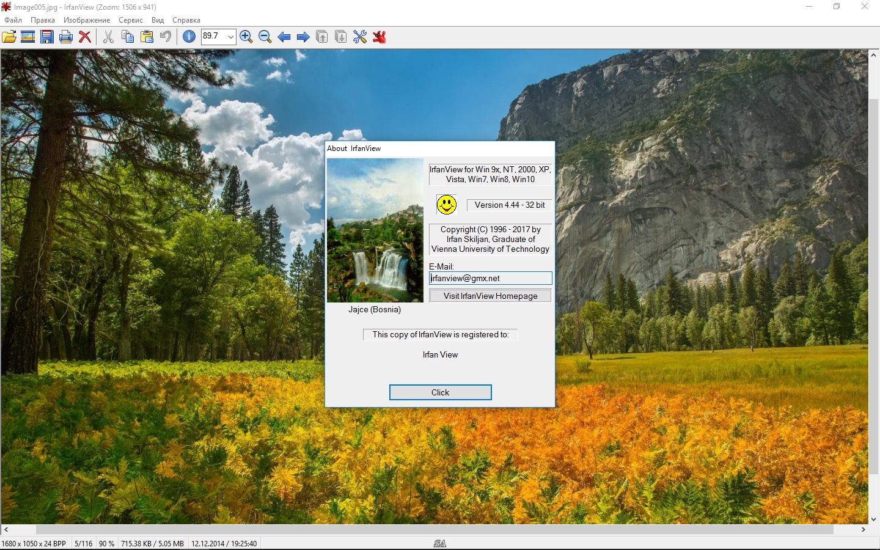The image size is (880, 550).
Task: Open the Сервис menu
Action: click(131, 20)
